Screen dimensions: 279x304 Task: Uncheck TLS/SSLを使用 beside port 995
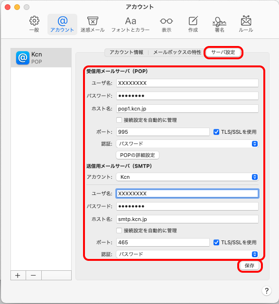coord(216,132)
